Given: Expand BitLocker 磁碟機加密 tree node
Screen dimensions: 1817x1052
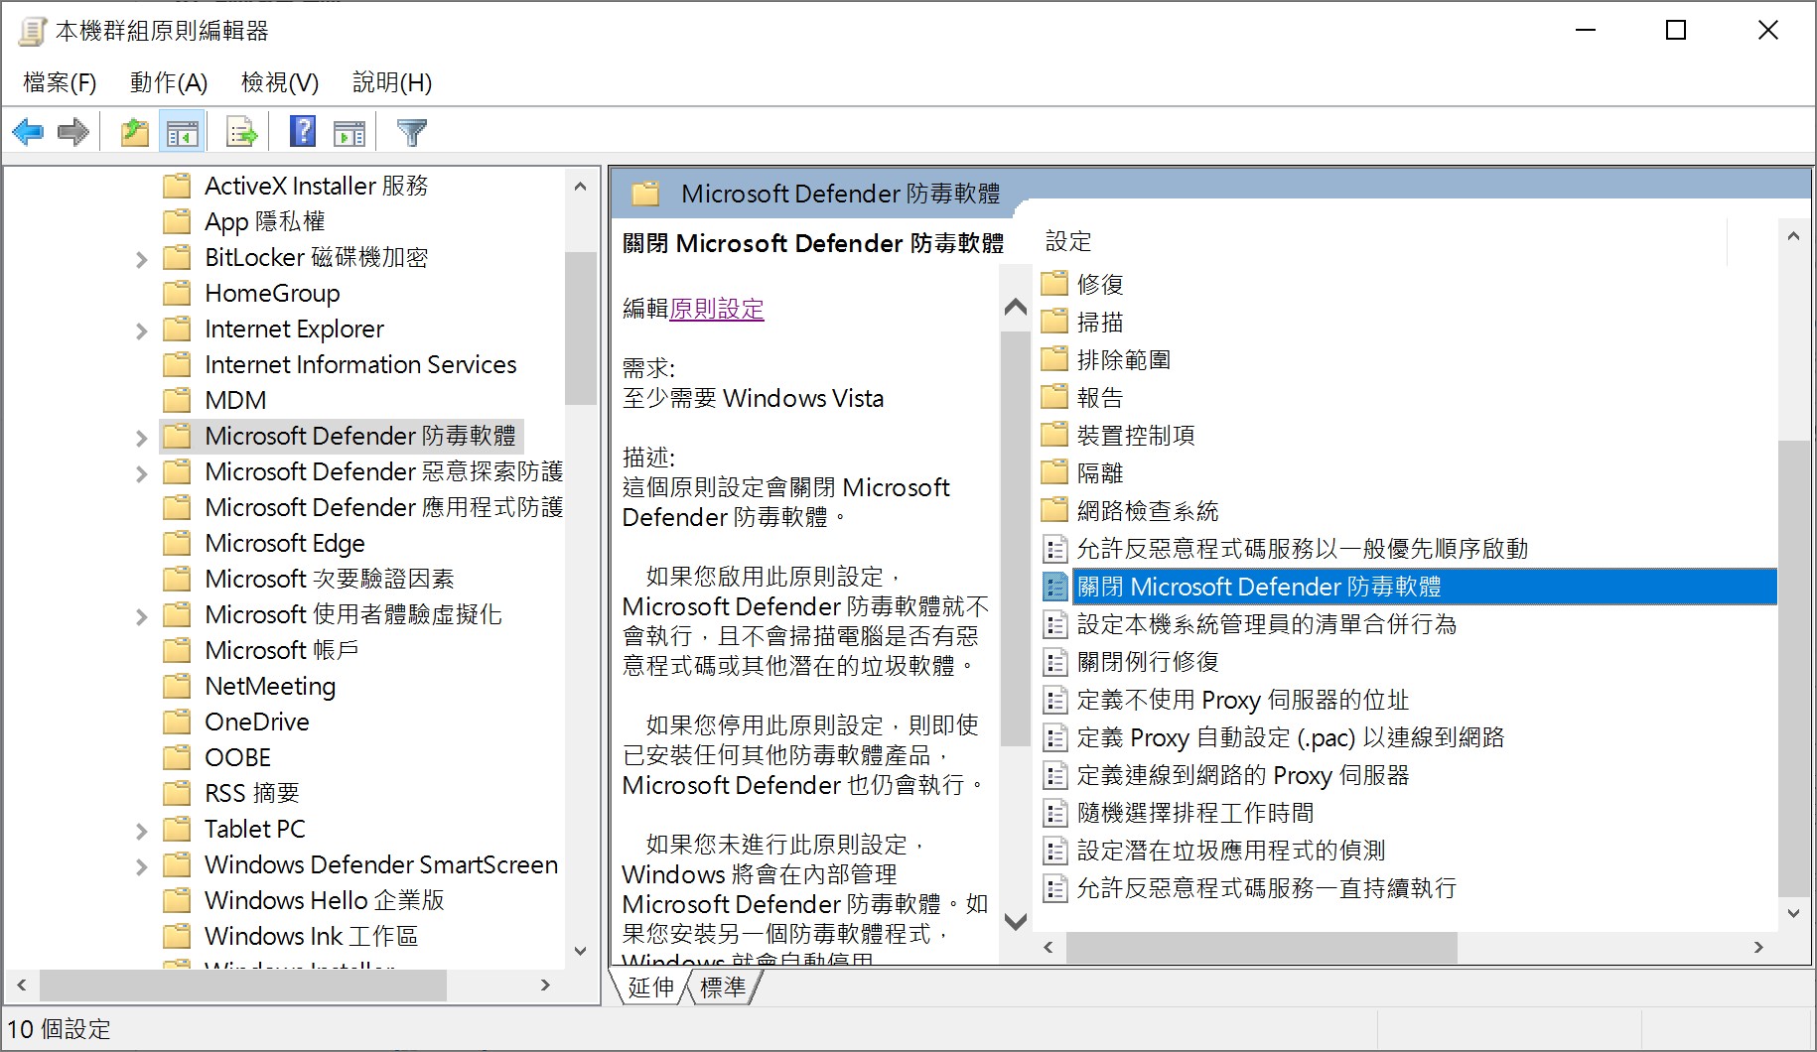Looking at the screenshot, I should [x=141, y=259].
